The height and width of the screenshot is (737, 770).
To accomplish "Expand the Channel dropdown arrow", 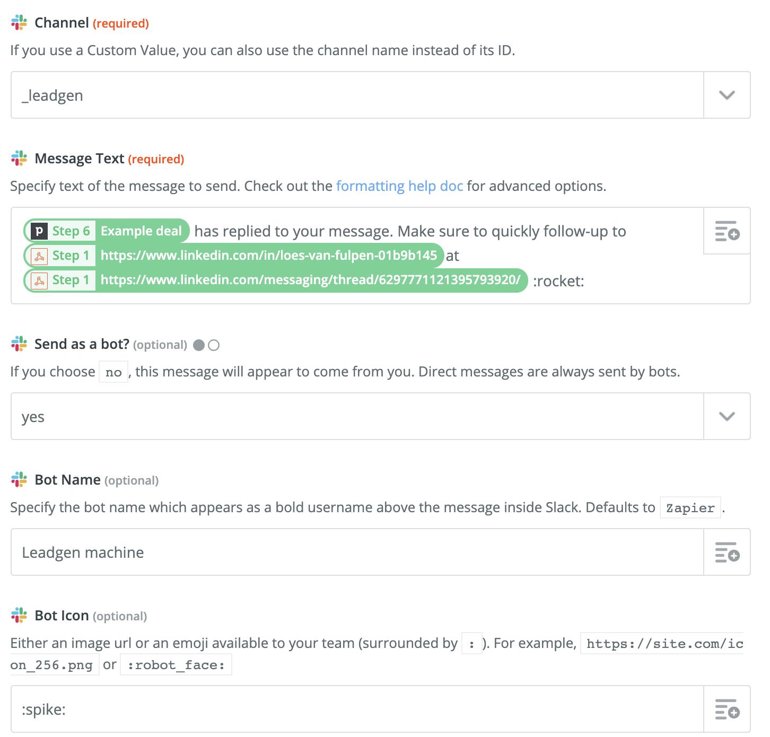I will pyautogui.click(x=727, y=95).
